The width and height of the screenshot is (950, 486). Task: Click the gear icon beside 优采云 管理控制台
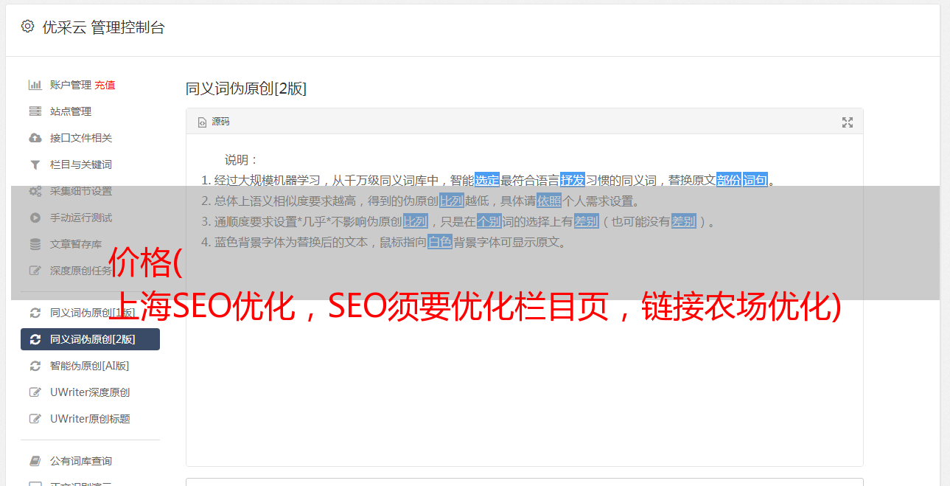coord(27,27)
